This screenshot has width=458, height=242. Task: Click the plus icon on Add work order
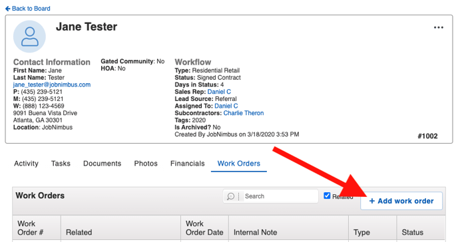(x=372, y=201)
